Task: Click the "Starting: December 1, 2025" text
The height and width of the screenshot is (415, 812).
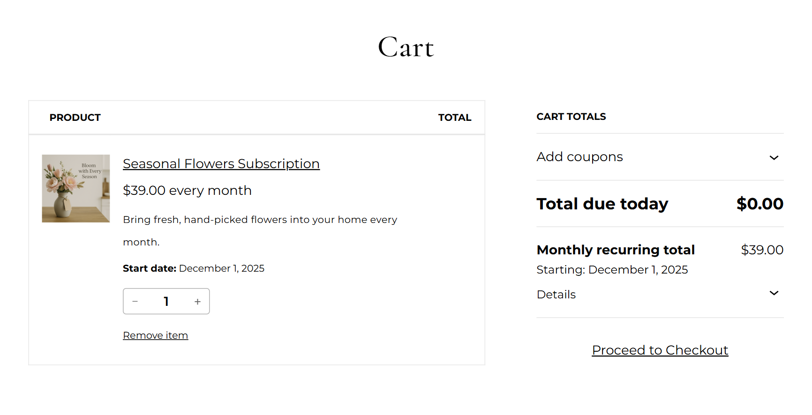Action: pyautogui.click(x=612, y=270)
